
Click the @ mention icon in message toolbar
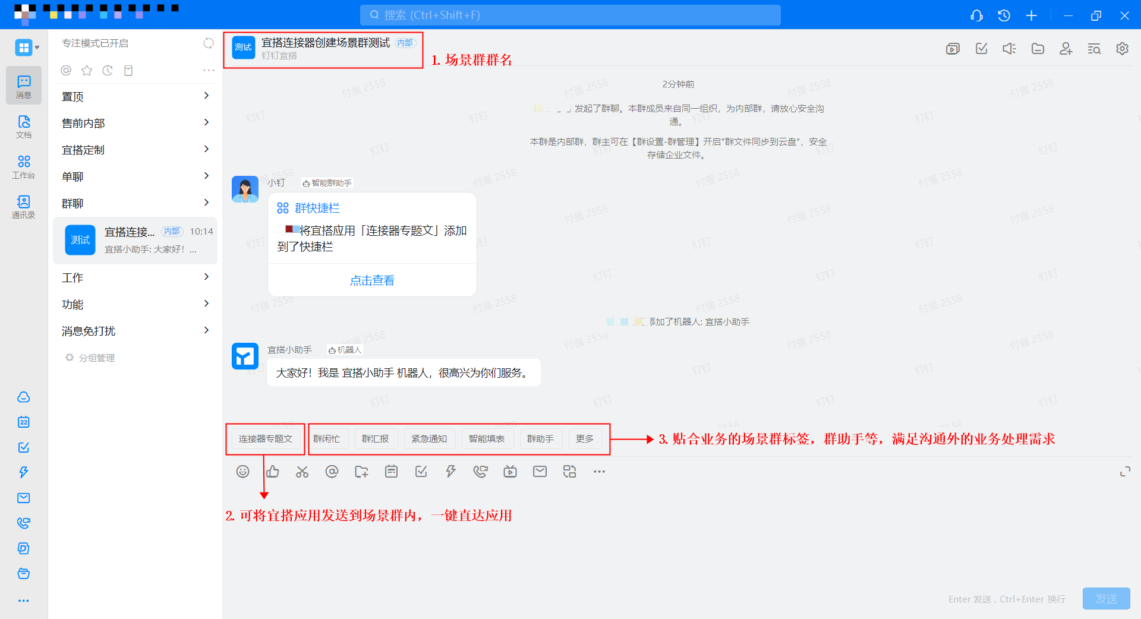pyautogui.click(x=332, y=472)
